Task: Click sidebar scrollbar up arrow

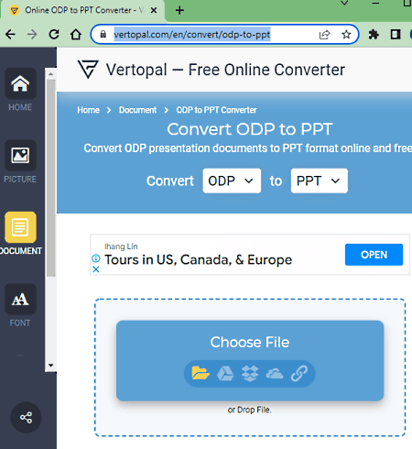Action: (50, 74)
